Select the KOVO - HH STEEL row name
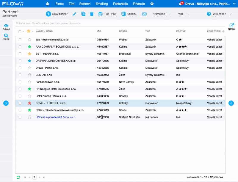 51,103
